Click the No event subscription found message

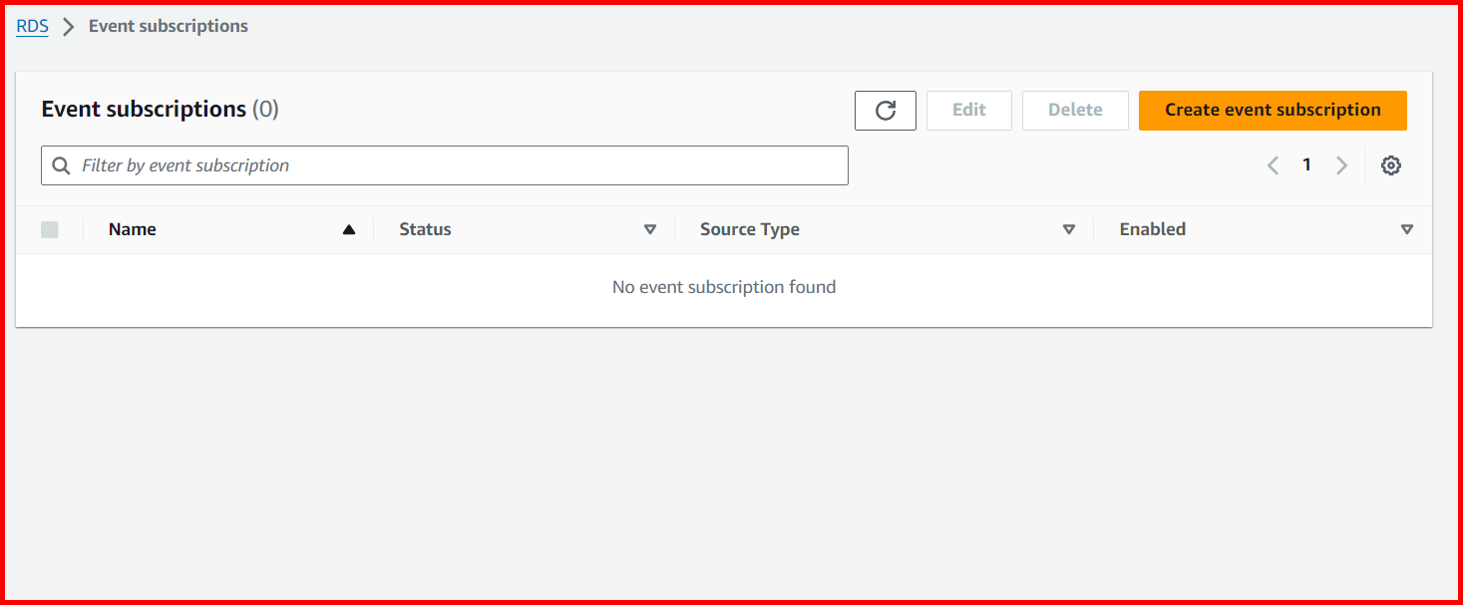coord(724,286)
